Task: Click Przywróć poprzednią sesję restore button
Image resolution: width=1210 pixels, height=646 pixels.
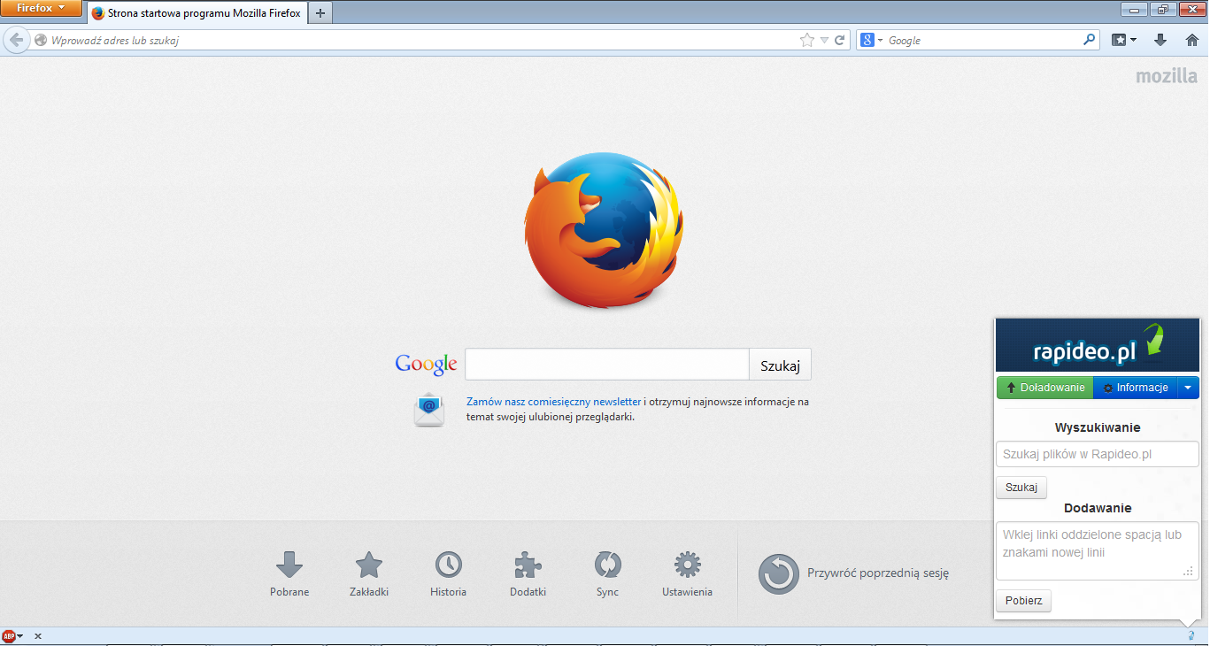Action: tap(854, 573)
